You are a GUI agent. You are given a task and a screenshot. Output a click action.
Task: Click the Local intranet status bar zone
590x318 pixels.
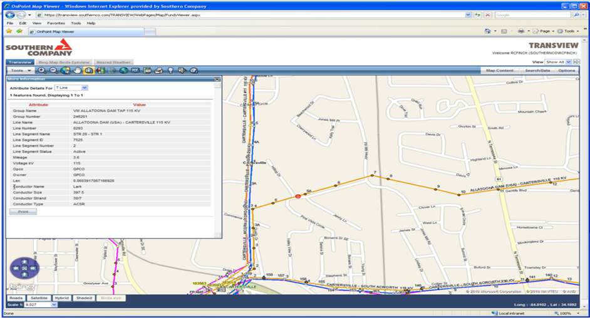[507, 313]
